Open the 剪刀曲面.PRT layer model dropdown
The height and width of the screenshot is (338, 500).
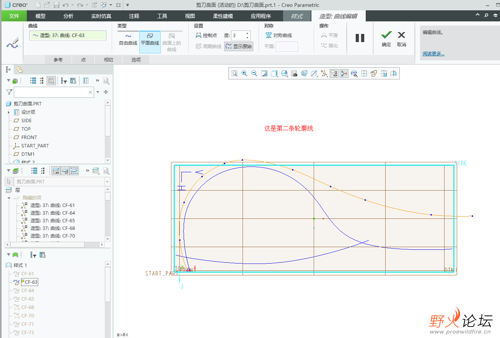107,182
